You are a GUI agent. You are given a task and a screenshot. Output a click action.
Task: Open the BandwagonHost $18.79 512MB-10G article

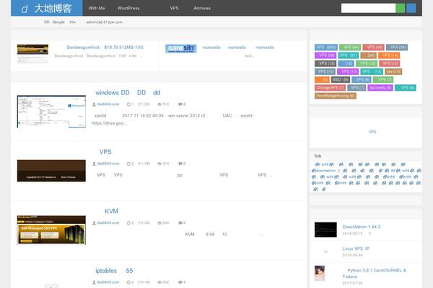tap(105, 48)
